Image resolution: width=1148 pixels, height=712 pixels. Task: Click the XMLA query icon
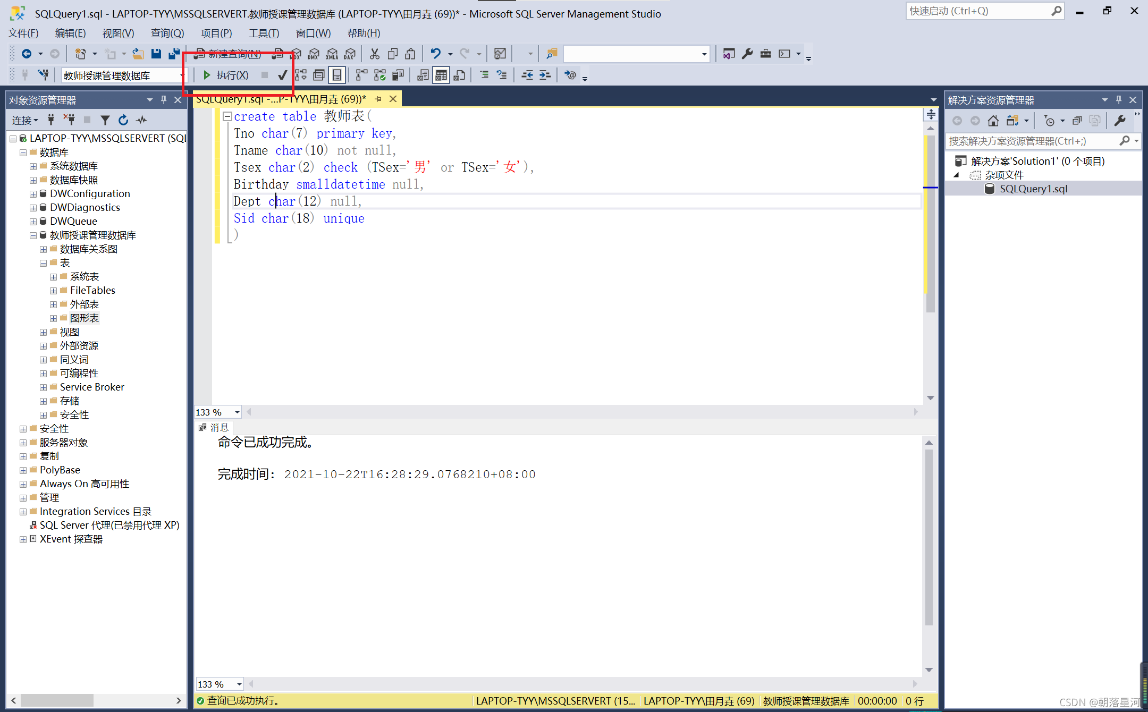(x=332, y=54)
